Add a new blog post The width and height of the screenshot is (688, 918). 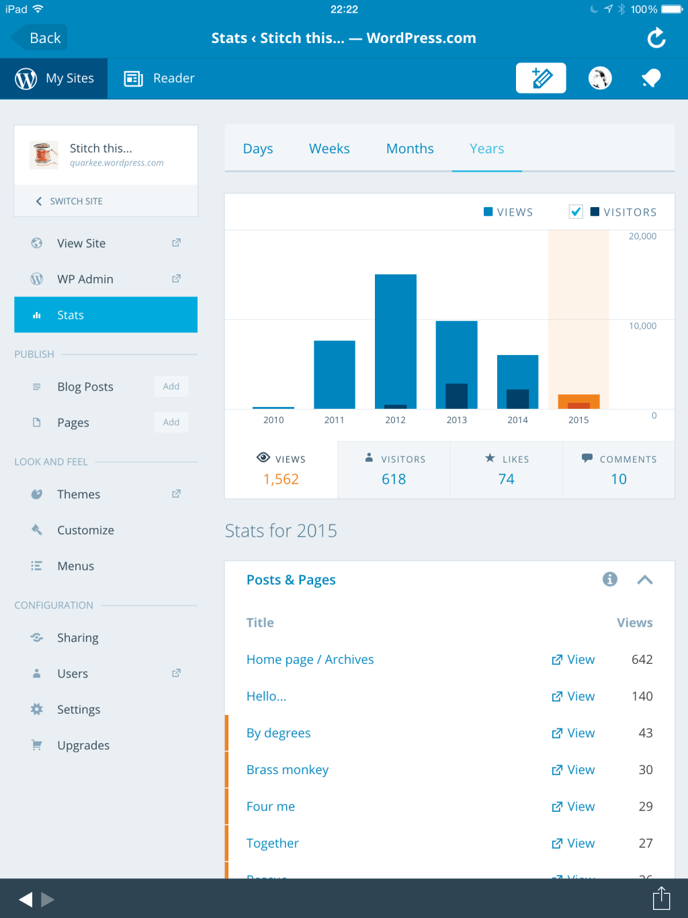pyautogui.click(x=171, y=387)
